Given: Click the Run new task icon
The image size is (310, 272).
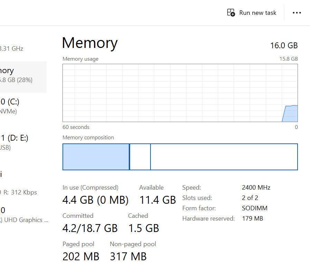Looking at the screenshot, I should coord(231,13).
